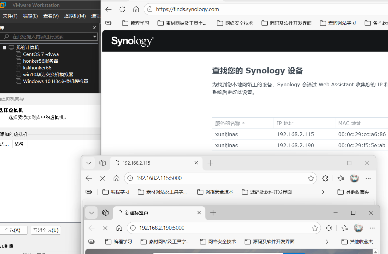This screenshot has height=254, width=388.
Task: Open 其他收藏夹 in 192.168.2.115 window
Action: click(353, 192)
